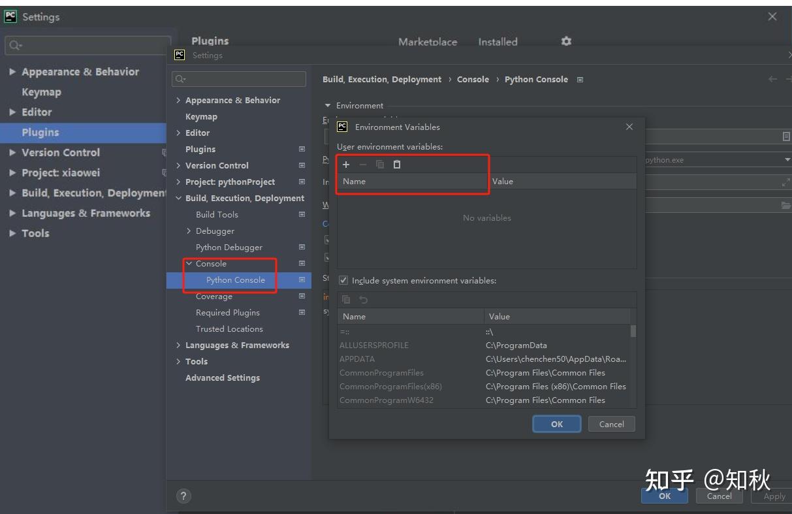The image size is (792, 514).
Task: Expand Appearance & Behavior in inner settings tree
Action: pyautogui.click(x=179, y=101)
